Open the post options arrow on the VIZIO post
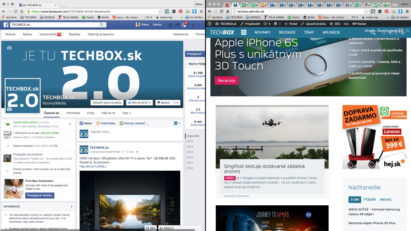This screenshot has width=411, height=231. coord(179,147)
